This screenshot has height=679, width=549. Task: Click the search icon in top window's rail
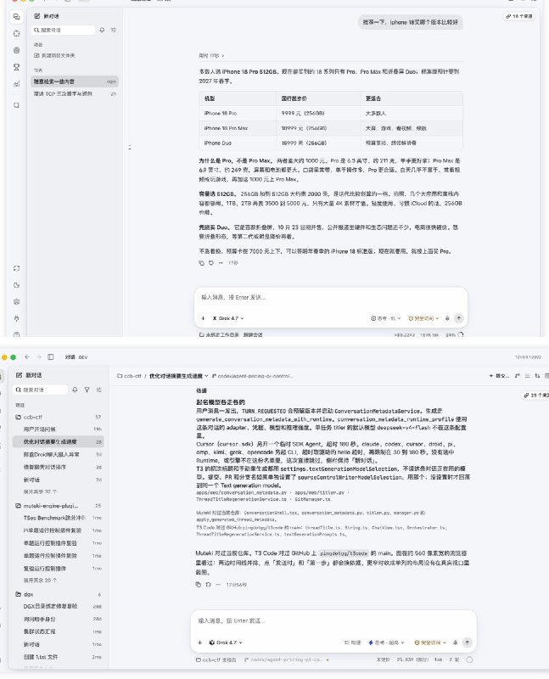coord(16,105)
